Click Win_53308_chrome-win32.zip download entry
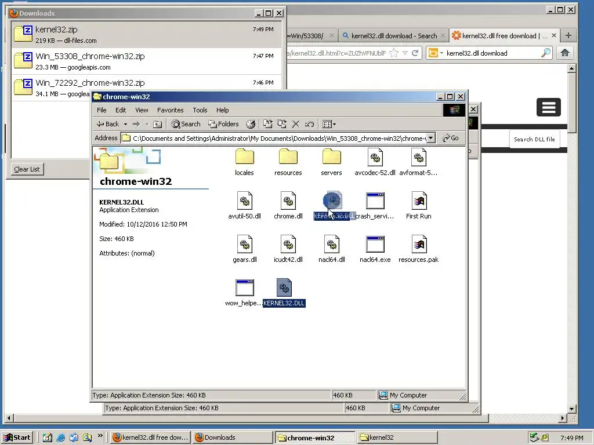This screenshot has height=445, width=594. [x=147, y=61]
